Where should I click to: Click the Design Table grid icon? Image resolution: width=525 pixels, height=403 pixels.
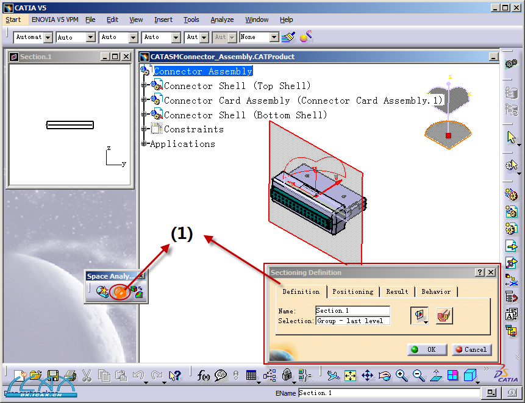(251, 376)
